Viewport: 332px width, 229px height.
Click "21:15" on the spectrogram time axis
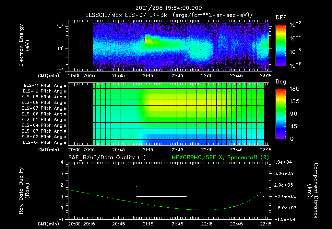(x=148, y=76)
